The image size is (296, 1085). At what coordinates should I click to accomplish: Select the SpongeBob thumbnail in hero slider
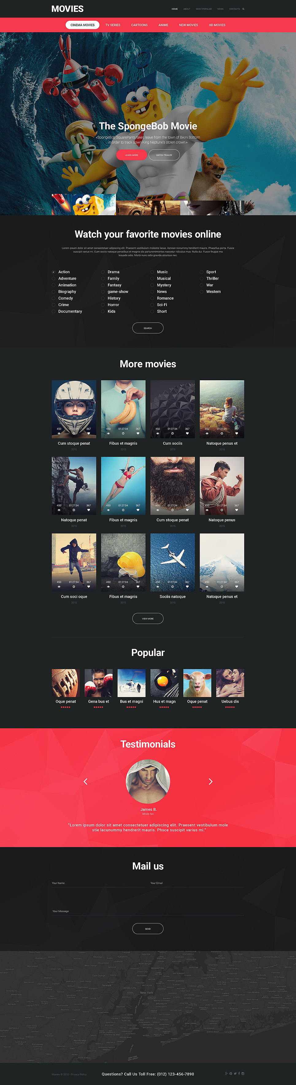point(84,205)
